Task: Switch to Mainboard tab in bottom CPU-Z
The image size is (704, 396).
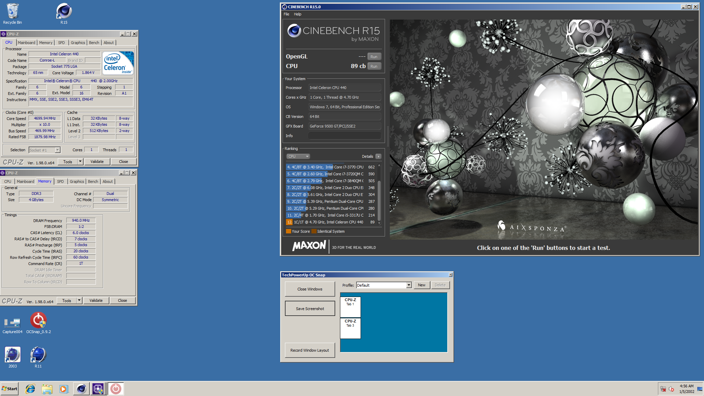Action: pyautogui.click(x=25, y=181)
